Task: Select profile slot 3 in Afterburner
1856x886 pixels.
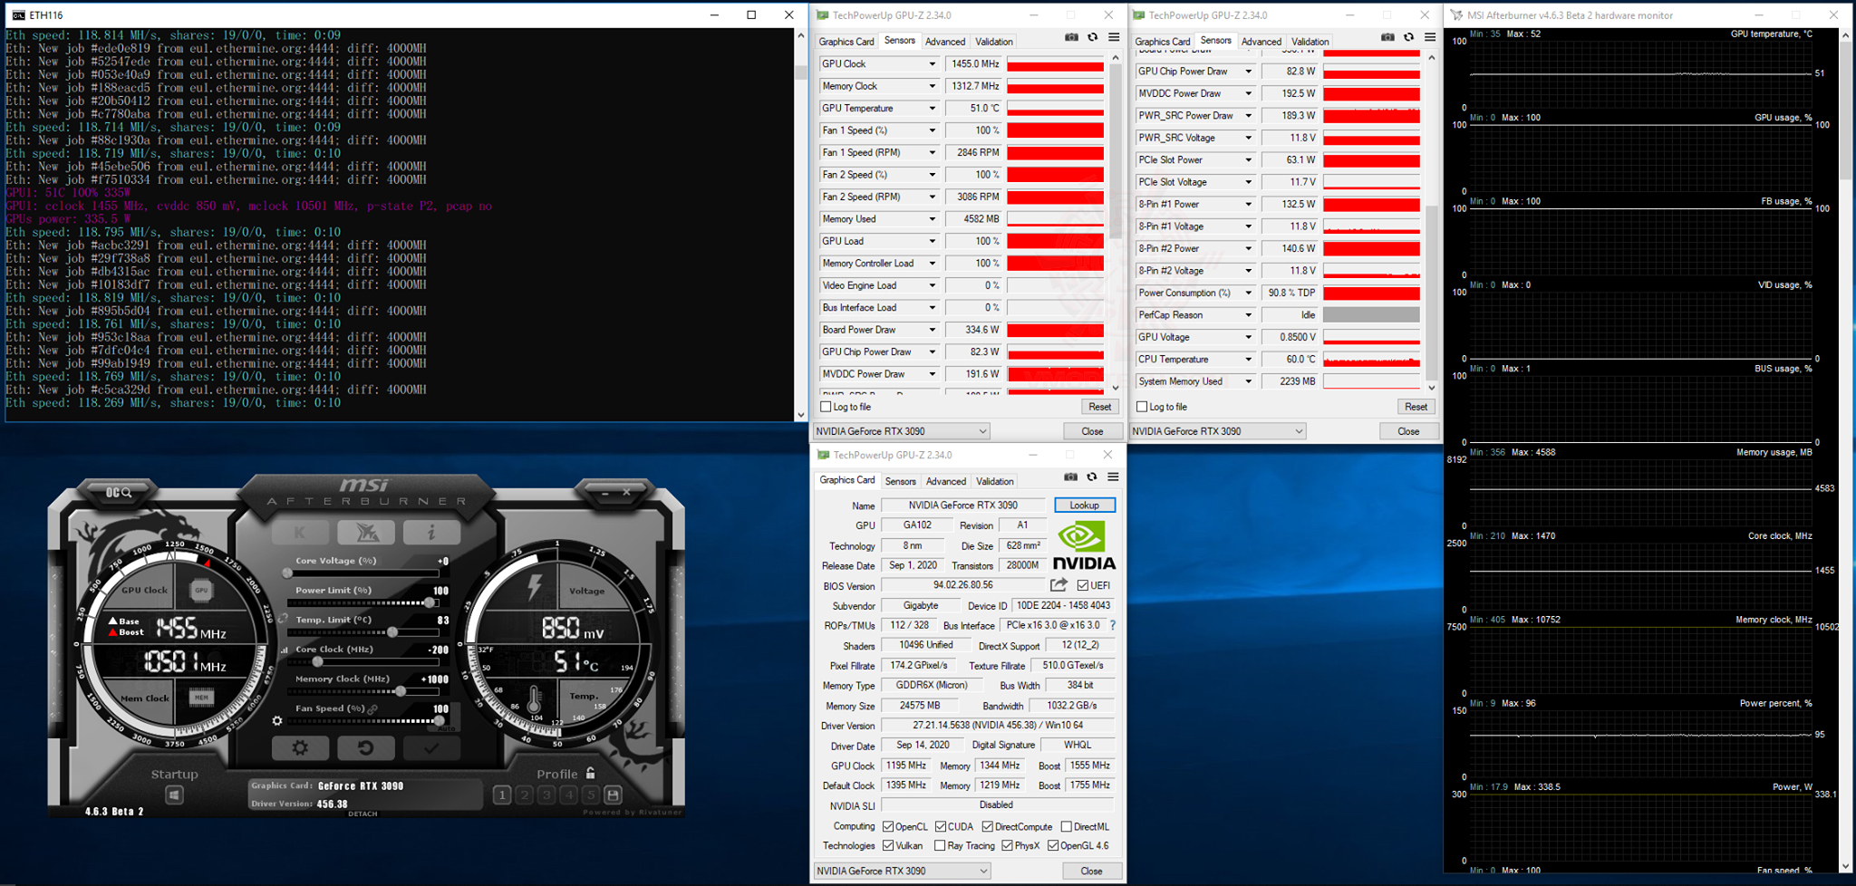Action: pyautogui.click(x=546, y=795)
